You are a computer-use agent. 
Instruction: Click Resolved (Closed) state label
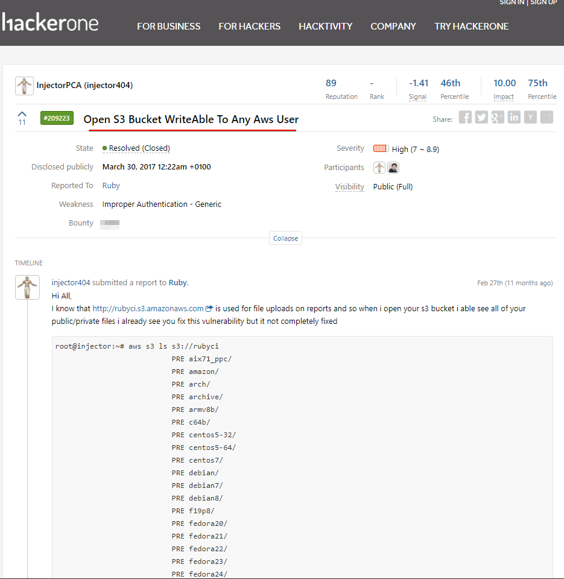click(139, 148)
